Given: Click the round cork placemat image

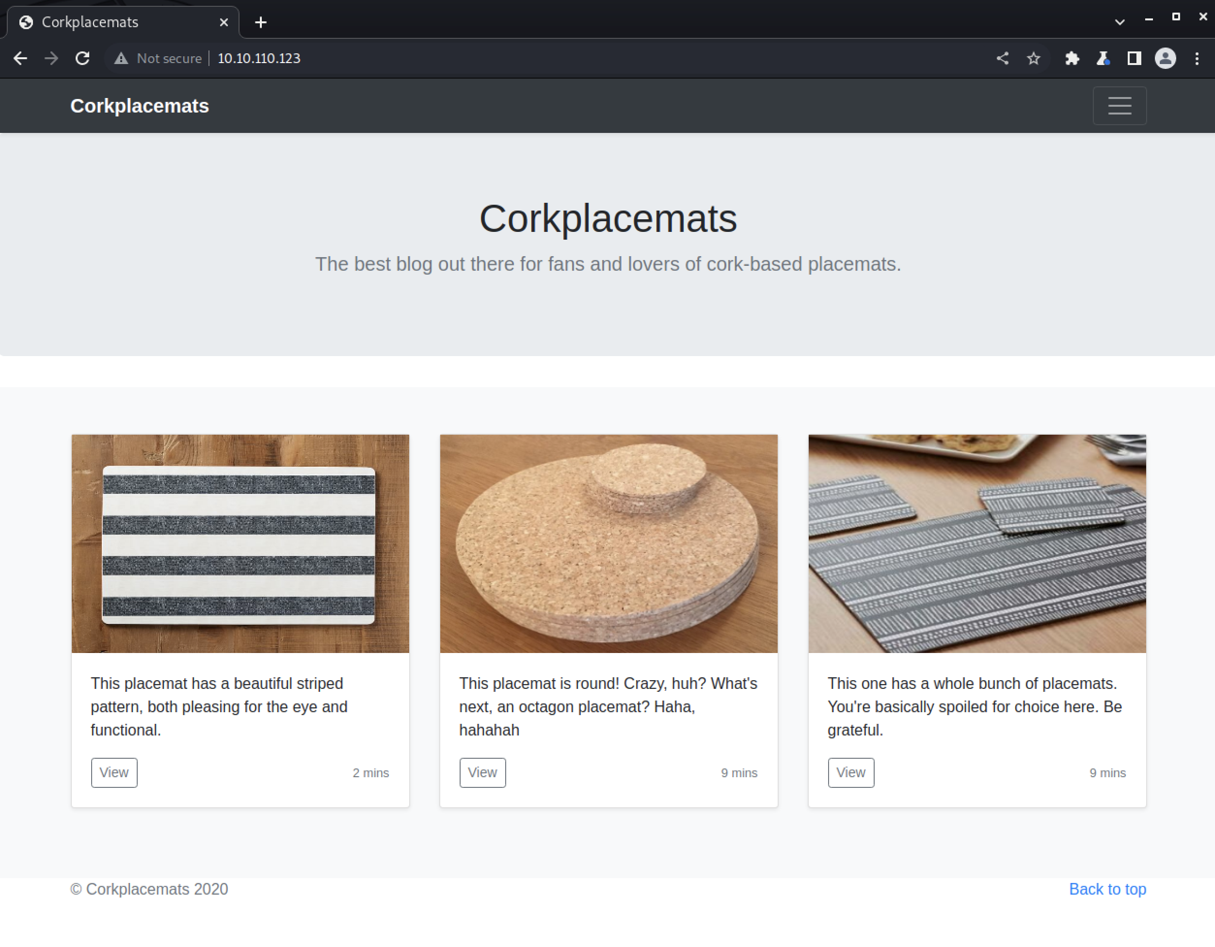Looking at the screenshot, I should point(608,544).
